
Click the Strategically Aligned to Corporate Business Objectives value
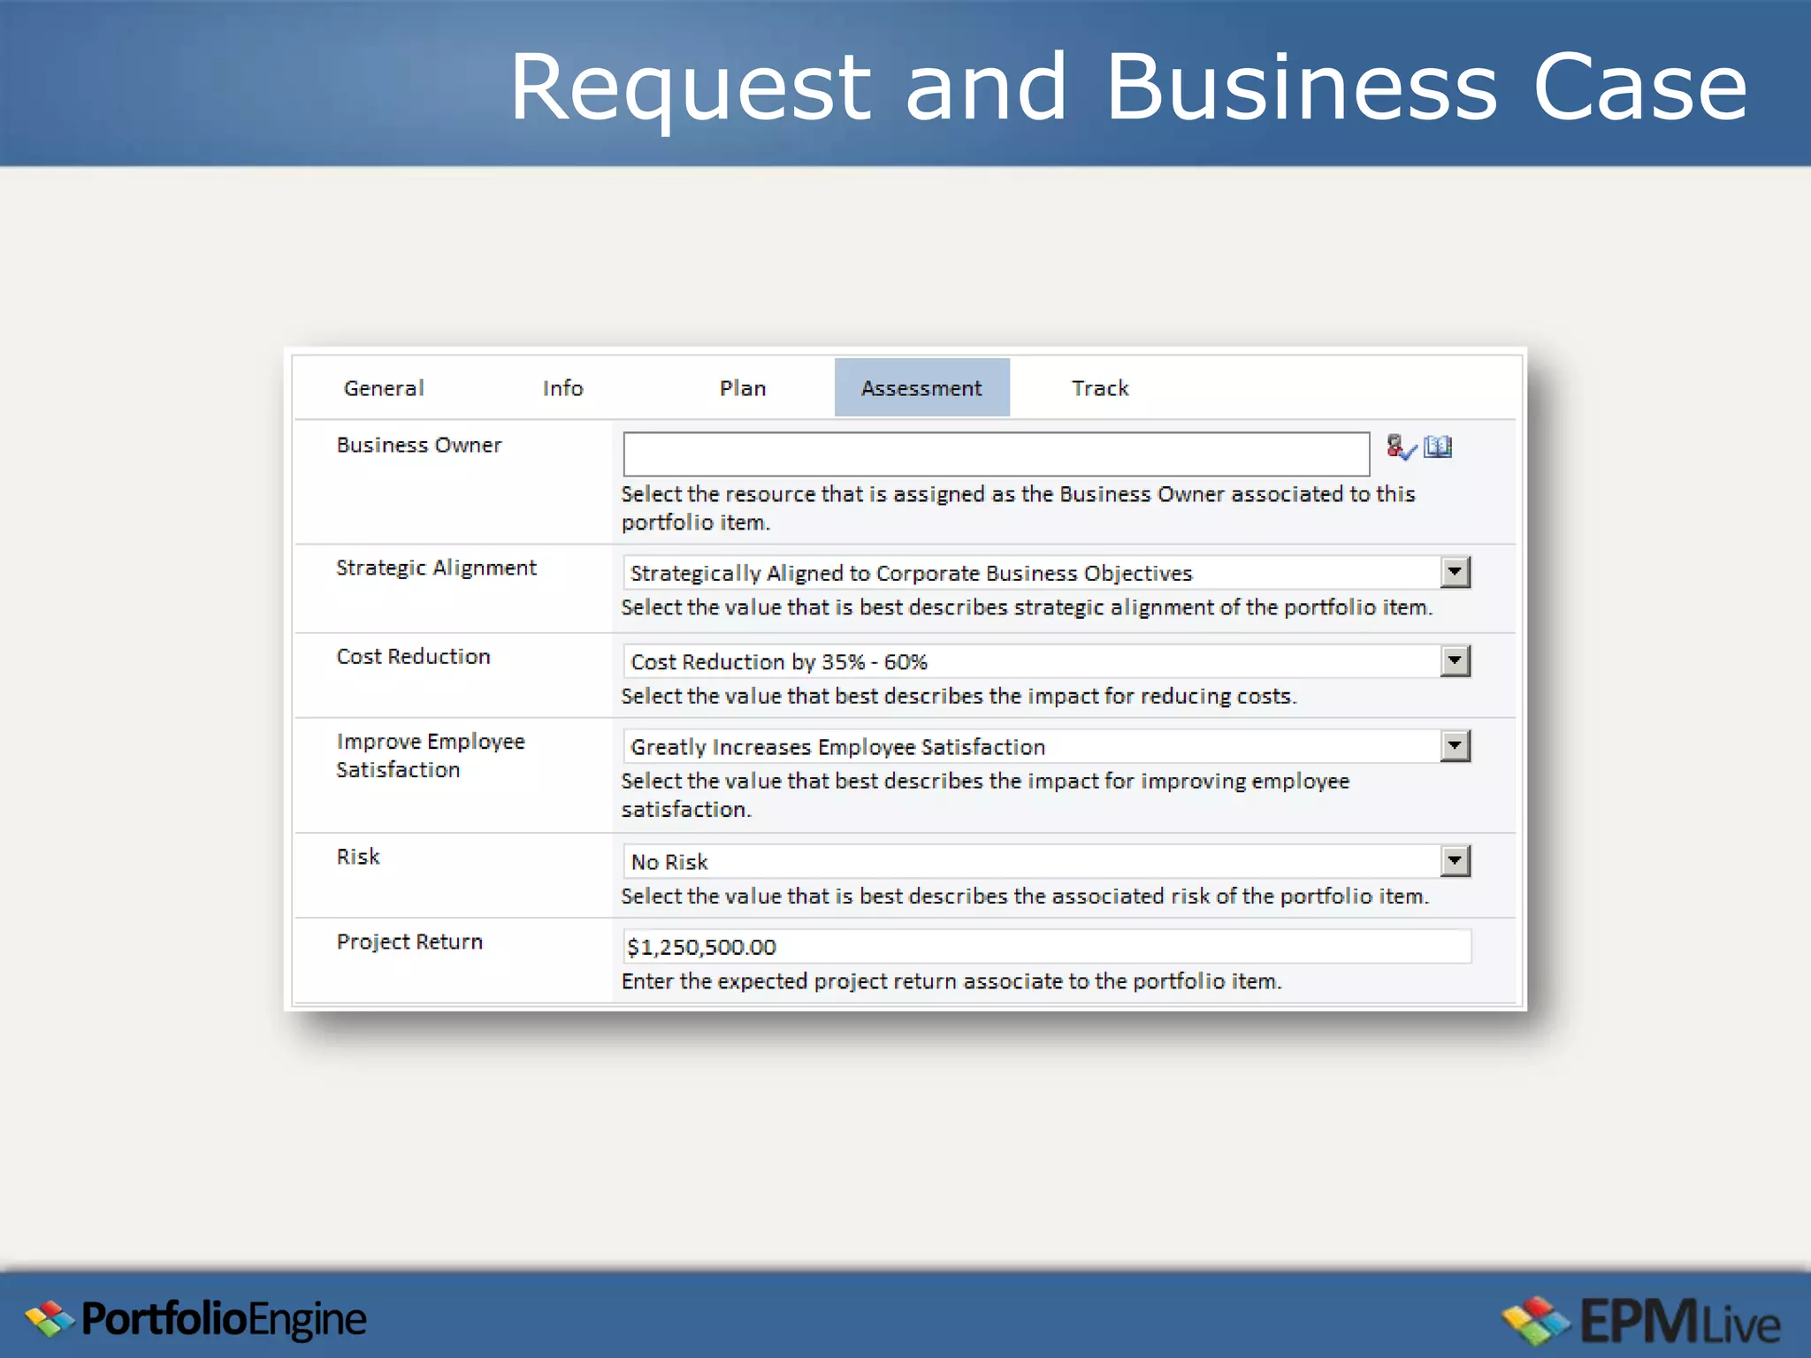(x=911, y=574)
